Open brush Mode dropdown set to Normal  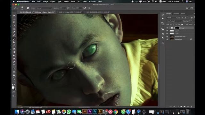(44, 8)
